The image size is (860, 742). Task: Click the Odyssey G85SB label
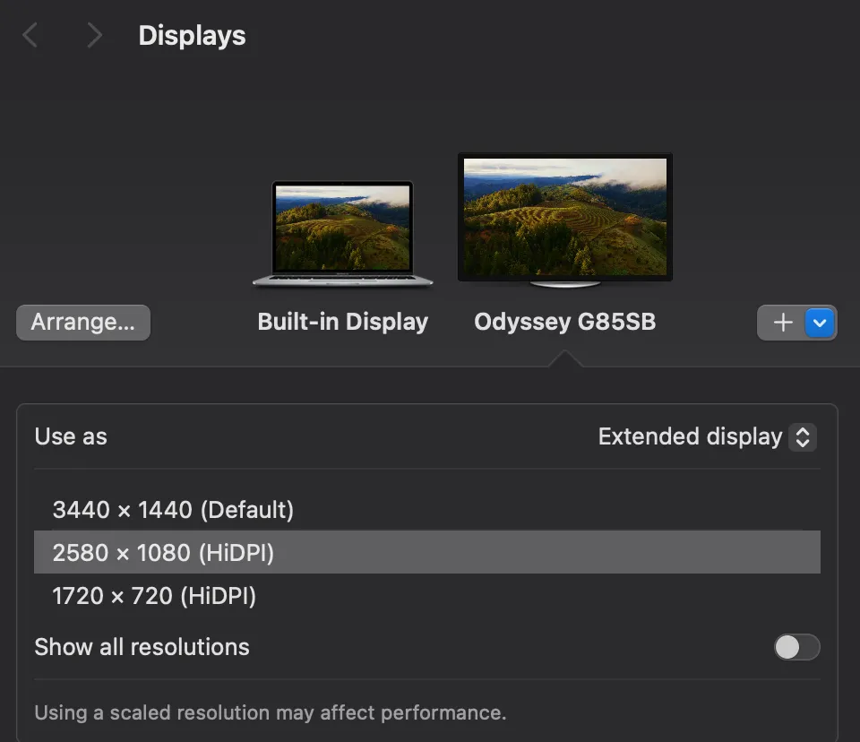(x=565, y=322)
